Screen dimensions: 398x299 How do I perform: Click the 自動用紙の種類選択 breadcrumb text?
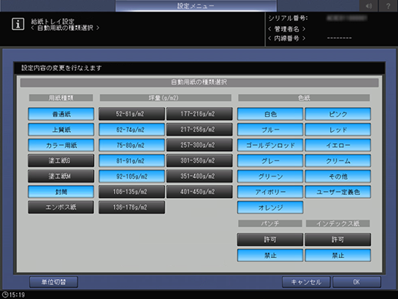(65, 28)
